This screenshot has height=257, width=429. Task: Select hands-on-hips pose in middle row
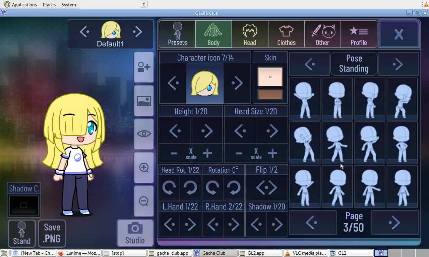[x=402, y=143]
